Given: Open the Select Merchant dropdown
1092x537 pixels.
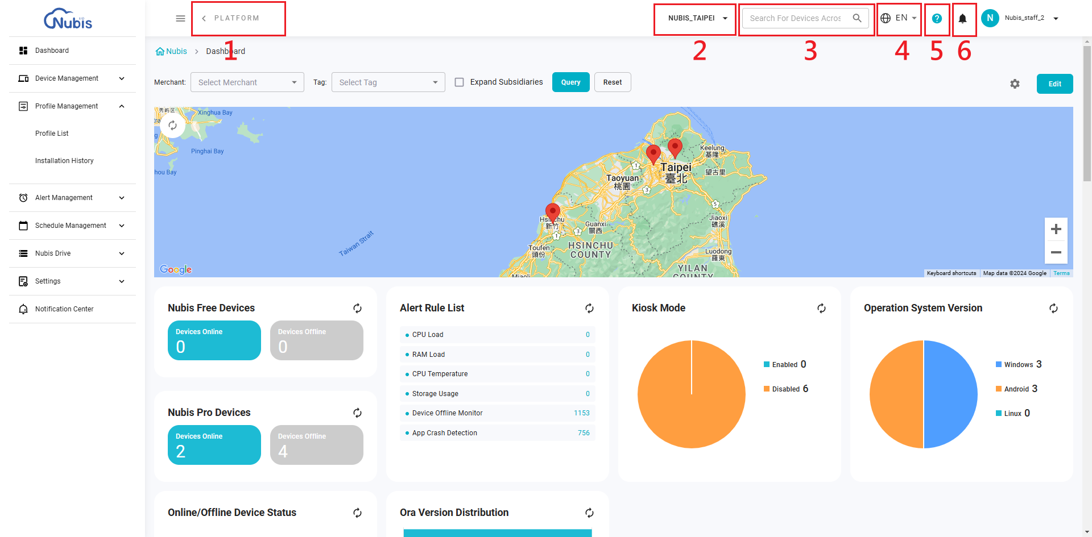Looking at the screenshot, I should (247, 82).
